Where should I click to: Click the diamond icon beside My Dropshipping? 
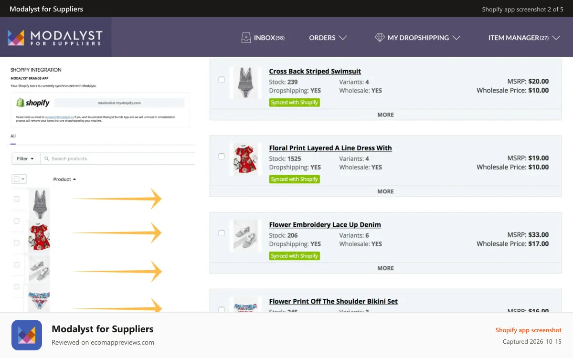(x=380, y=38)
